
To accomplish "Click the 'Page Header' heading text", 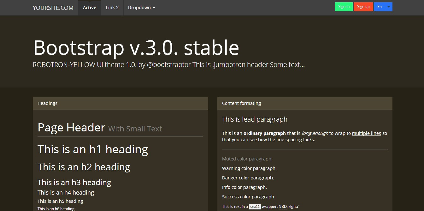I will pyautogui.click(x=71, y=128).
